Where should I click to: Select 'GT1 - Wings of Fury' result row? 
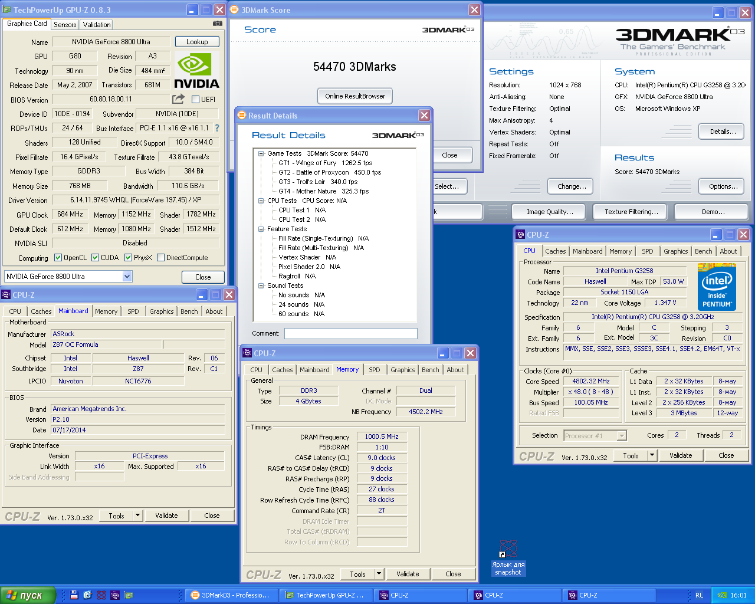tap(325, 163)
